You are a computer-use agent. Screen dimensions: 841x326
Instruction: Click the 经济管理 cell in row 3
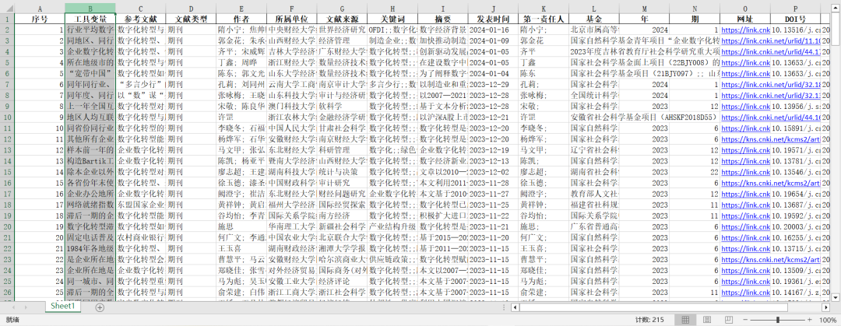point(342,40)
